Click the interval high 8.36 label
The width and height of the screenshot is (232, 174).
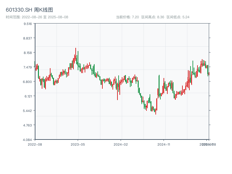coord(153,17)
